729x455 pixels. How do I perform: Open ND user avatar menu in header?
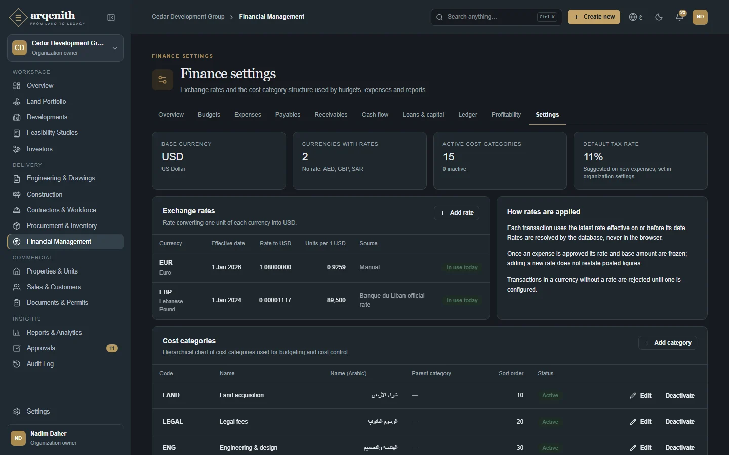[x=700, y=17]
